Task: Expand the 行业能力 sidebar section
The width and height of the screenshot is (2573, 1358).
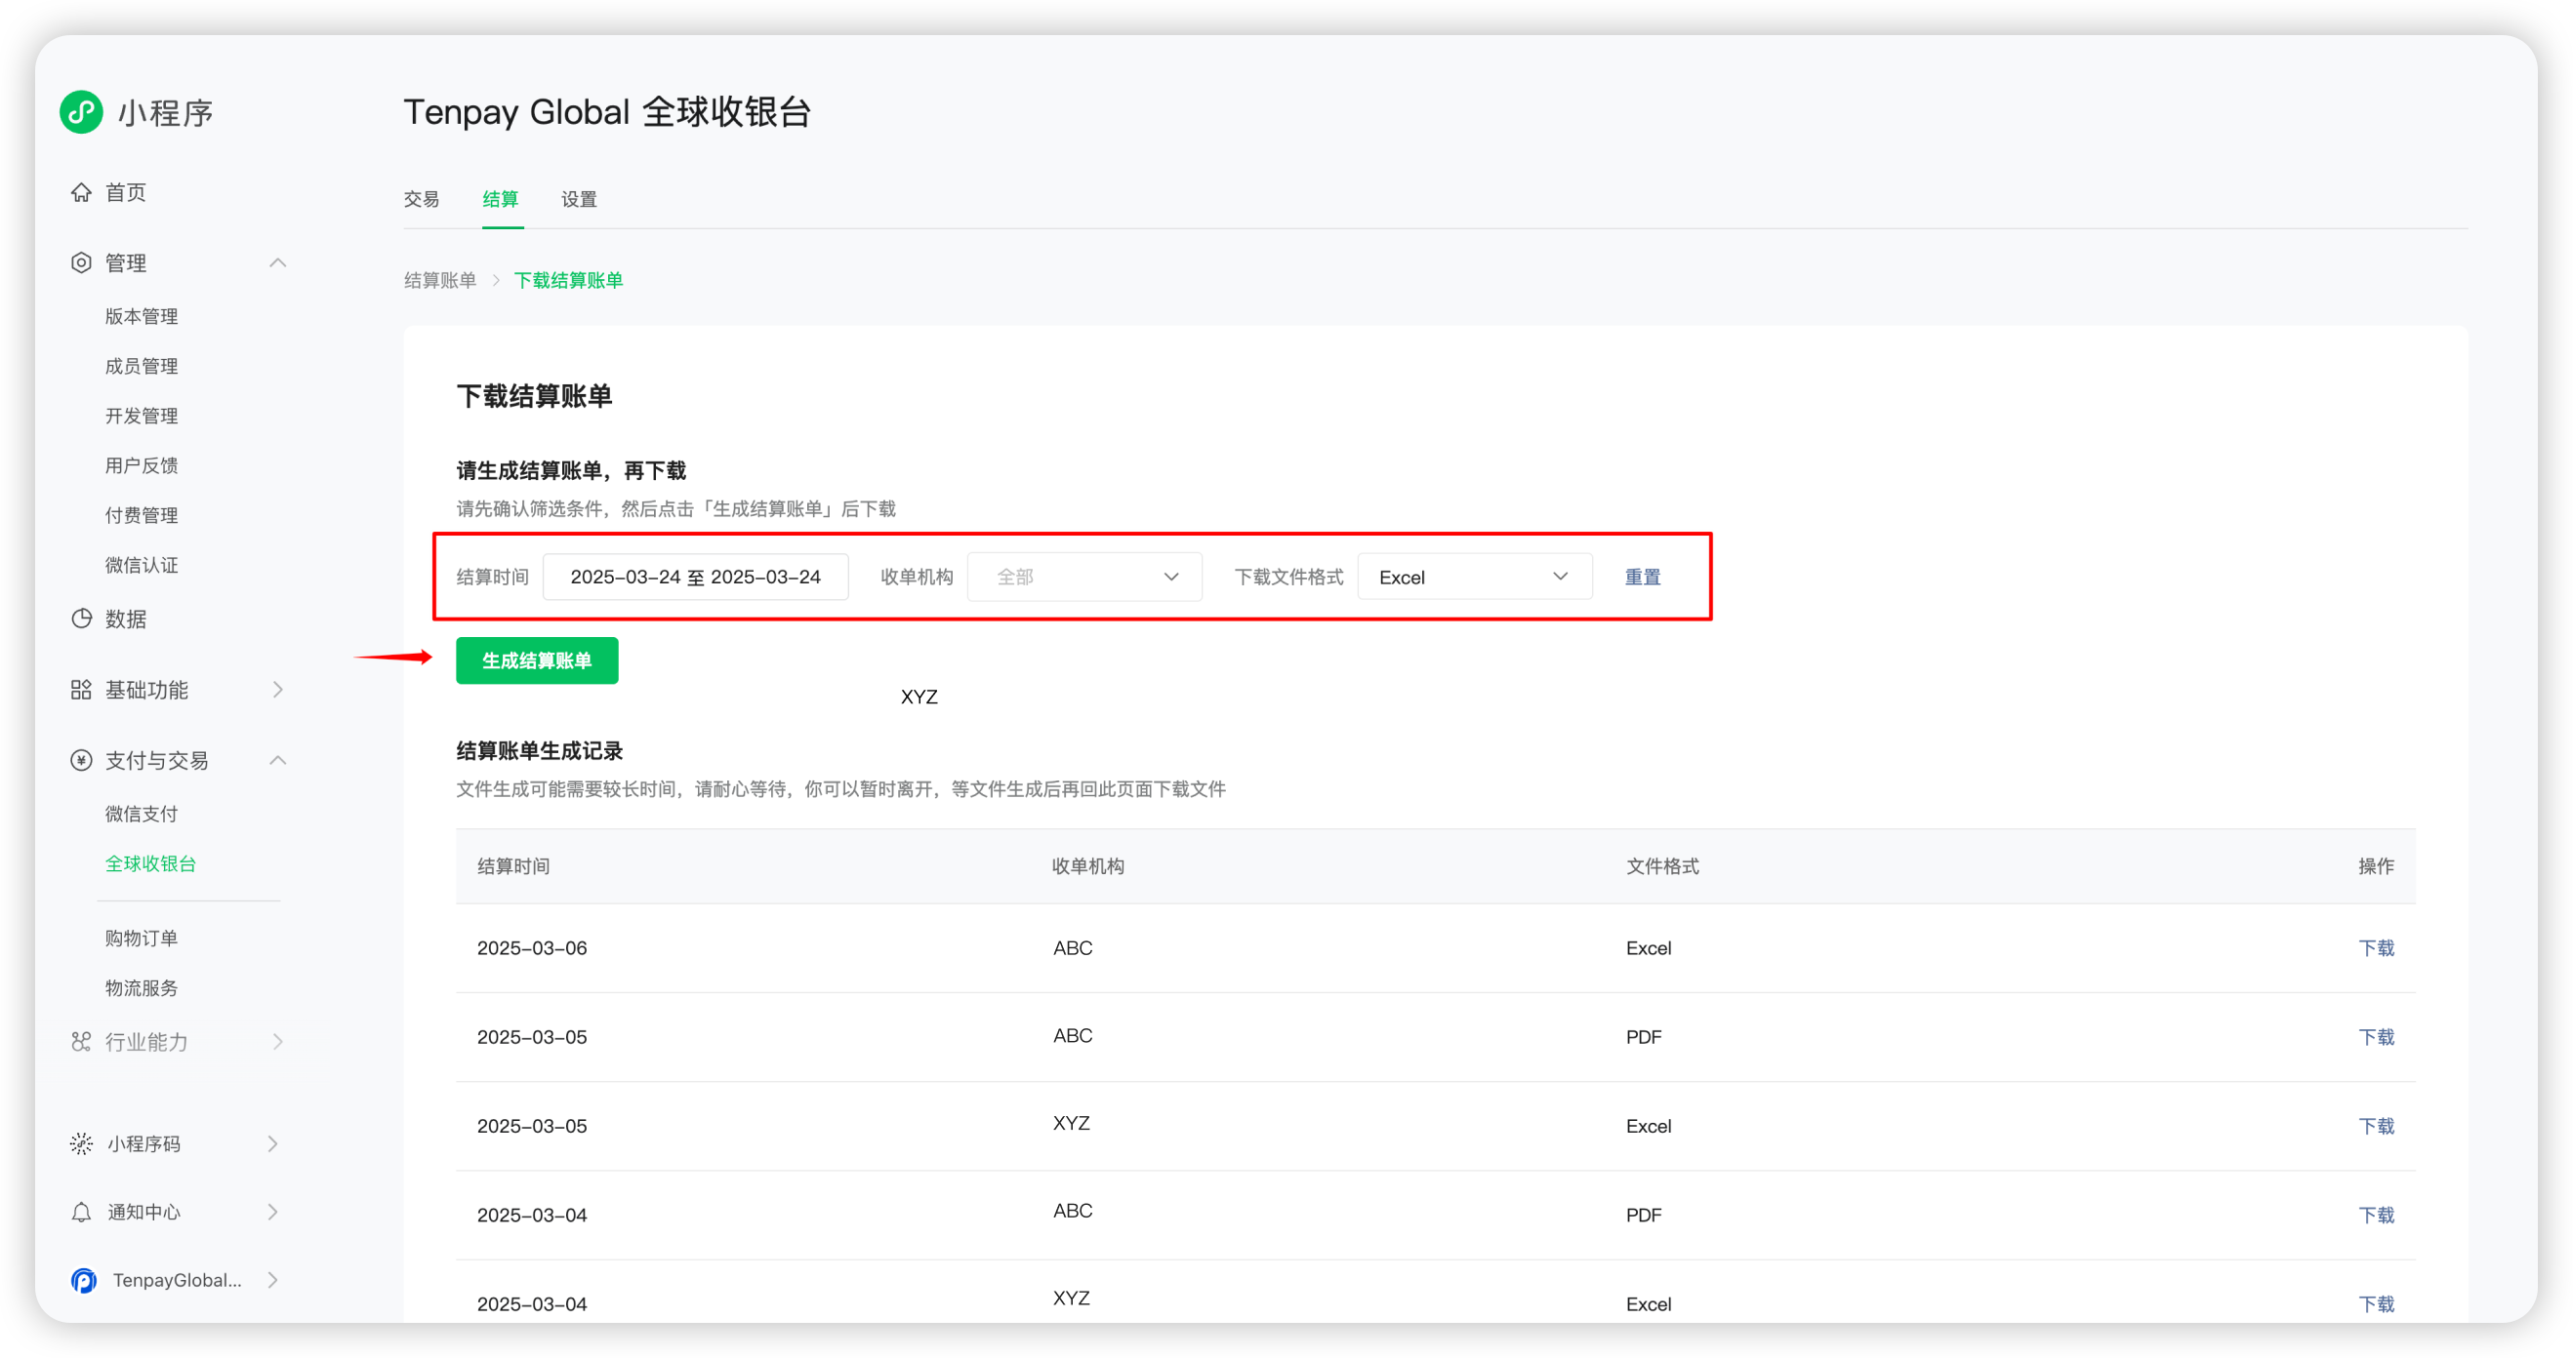Action: pos(277,1042)
